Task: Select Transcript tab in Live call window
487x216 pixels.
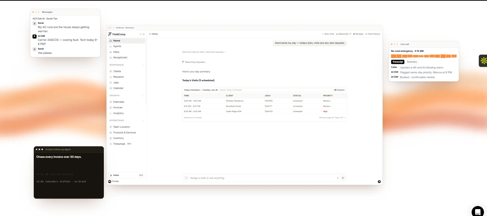Action: 398,62
